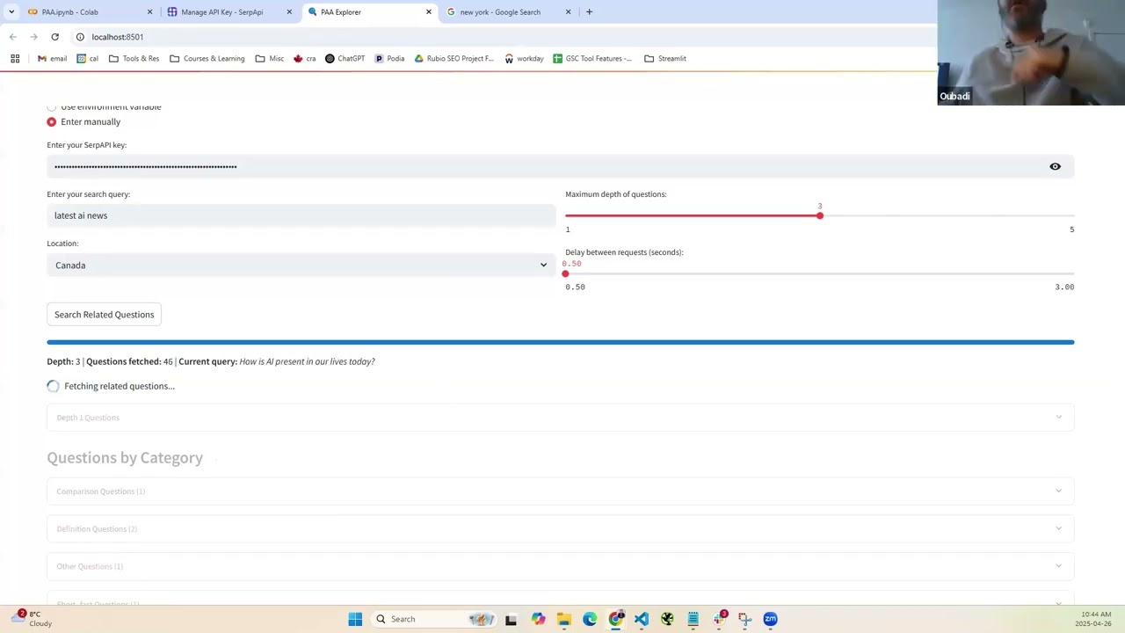Focus the SerpAPI key password field
Screen dimensions: 1125x633
pyautogui.click(x=545, y=166)
